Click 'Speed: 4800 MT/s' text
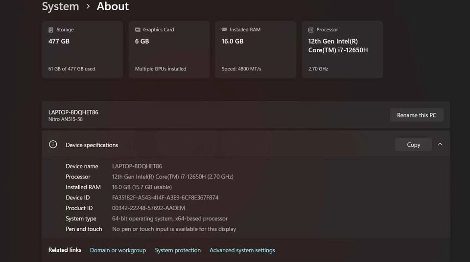 [241, 69]
